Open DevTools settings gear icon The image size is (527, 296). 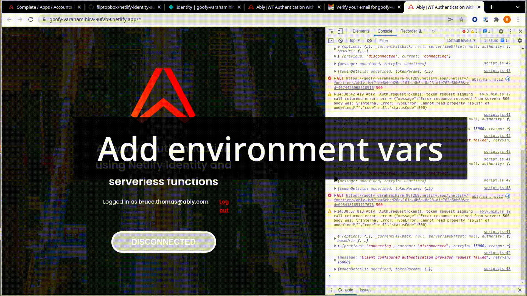[501, 31]
